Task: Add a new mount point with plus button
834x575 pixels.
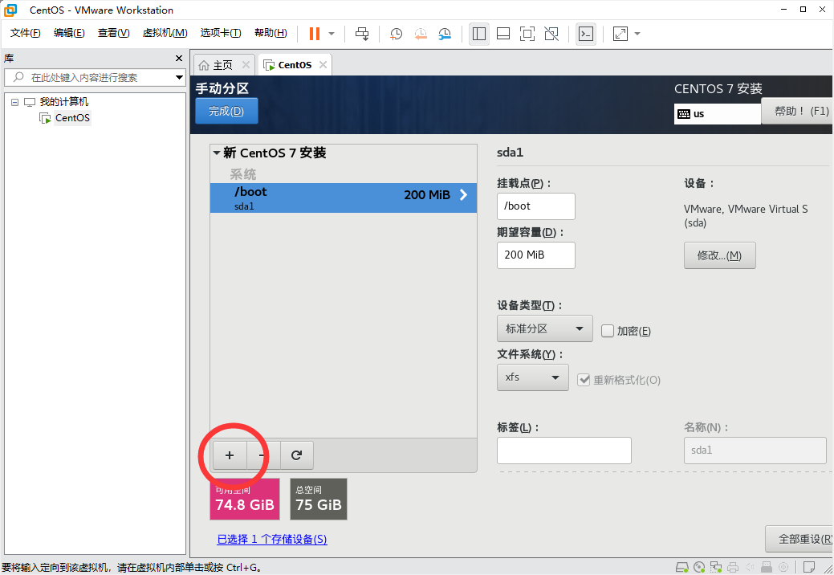Action: 230,455
